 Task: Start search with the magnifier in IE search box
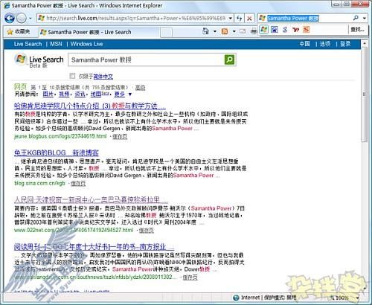click(x=356, y=18)
